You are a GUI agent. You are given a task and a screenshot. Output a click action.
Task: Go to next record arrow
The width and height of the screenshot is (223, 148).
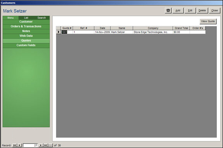tap(41, 145)
